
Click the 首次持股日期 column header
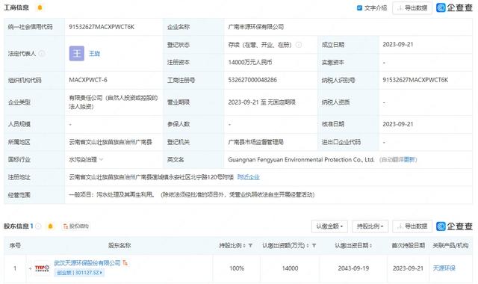pyautogui.click(x=408, y=245)
